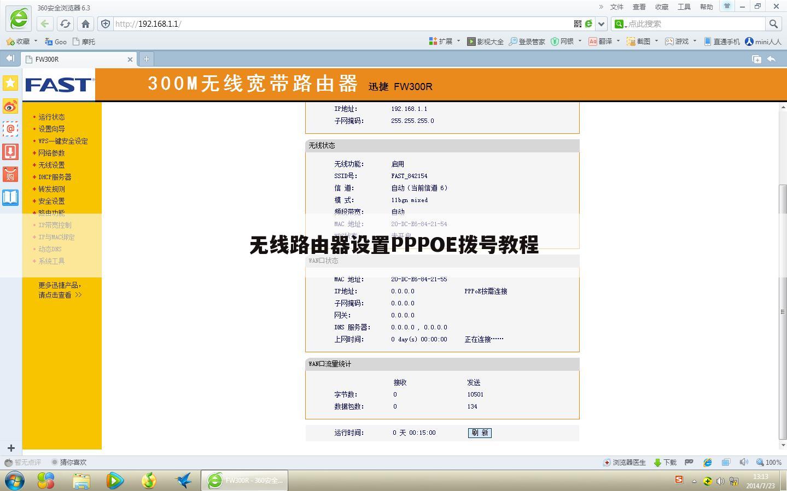This screenshot has height=491, width=787.
Task: Toggle browser sound speaker icon in status bar
Action: click(x=744, y=462)
